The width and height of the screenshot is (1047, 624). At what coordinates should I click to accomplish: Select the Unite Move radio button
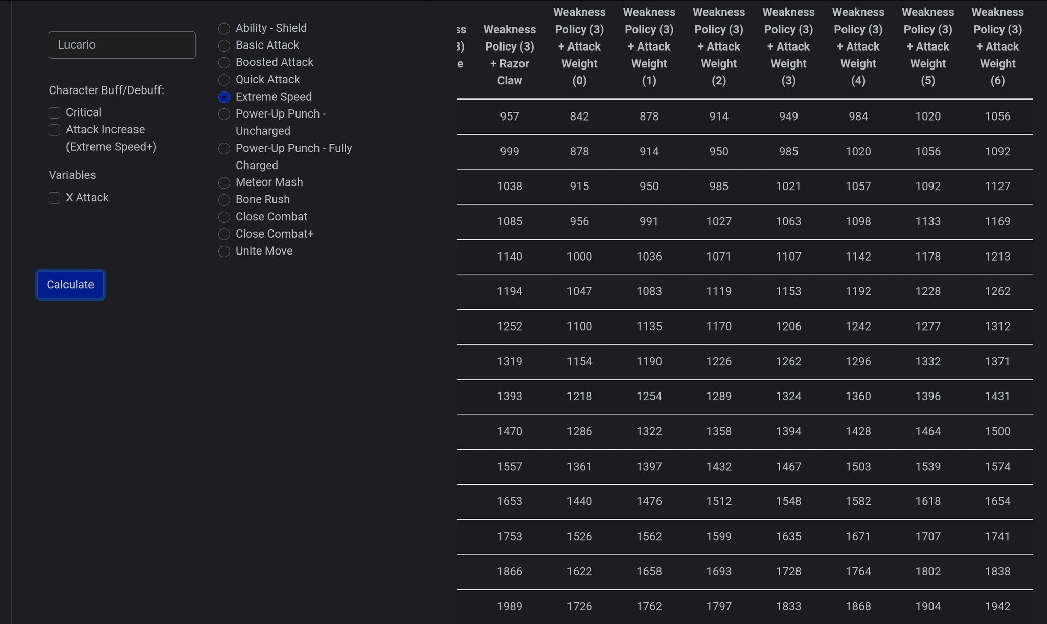point(224,251)
